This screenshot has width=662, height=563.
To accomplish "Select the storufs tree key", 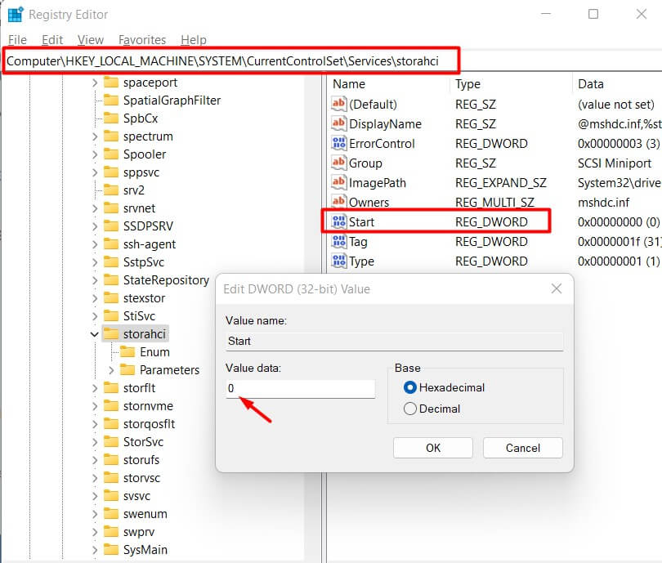I will pos(141,460).
